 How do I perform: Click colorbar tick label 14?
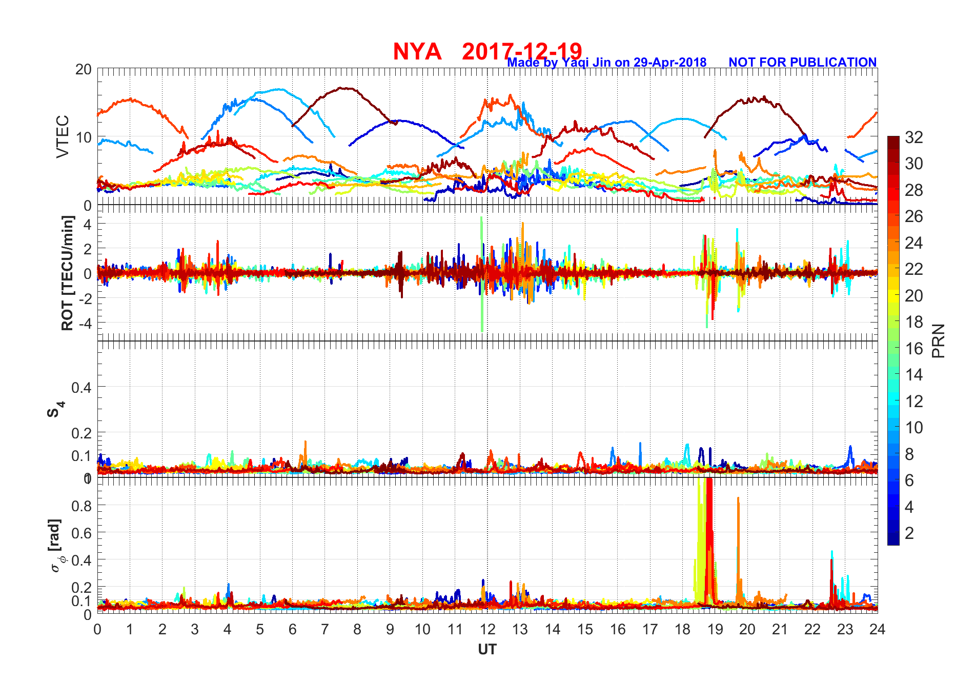913,374
